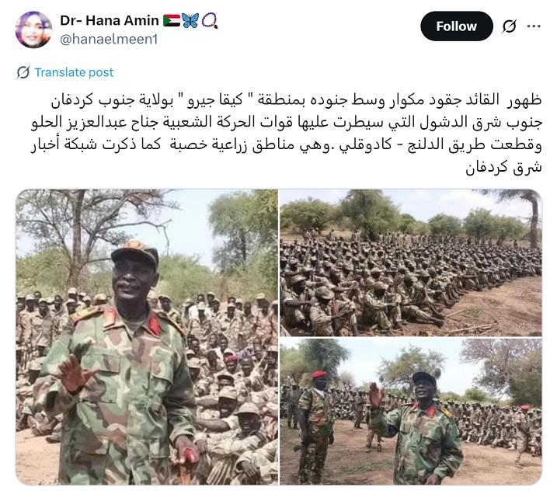The width and height of the screenshot is (557, 501).
Task: Open Dr- Hana Amin's profile avatar
Action: click(x=33, y=30)
